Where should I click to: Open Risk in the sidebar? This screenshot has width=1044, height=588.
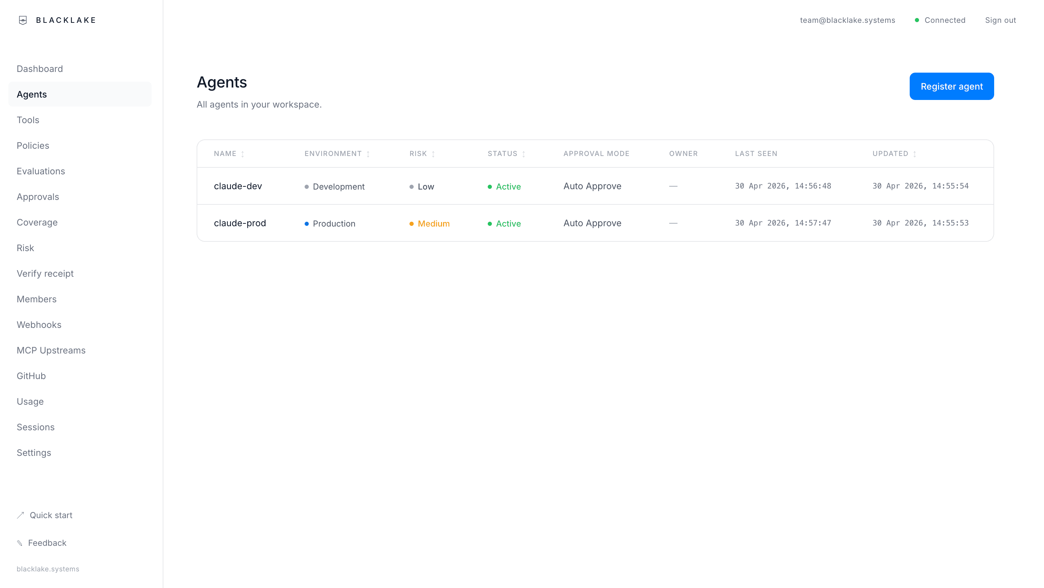tap(25, 248)
